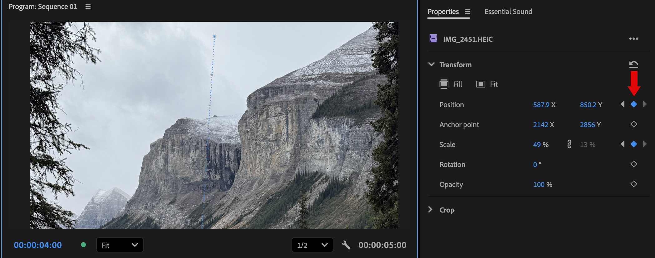Open the 1/2 playback resolution dropdown
Screen dimensions: 655x258
[x=312, y=245]
